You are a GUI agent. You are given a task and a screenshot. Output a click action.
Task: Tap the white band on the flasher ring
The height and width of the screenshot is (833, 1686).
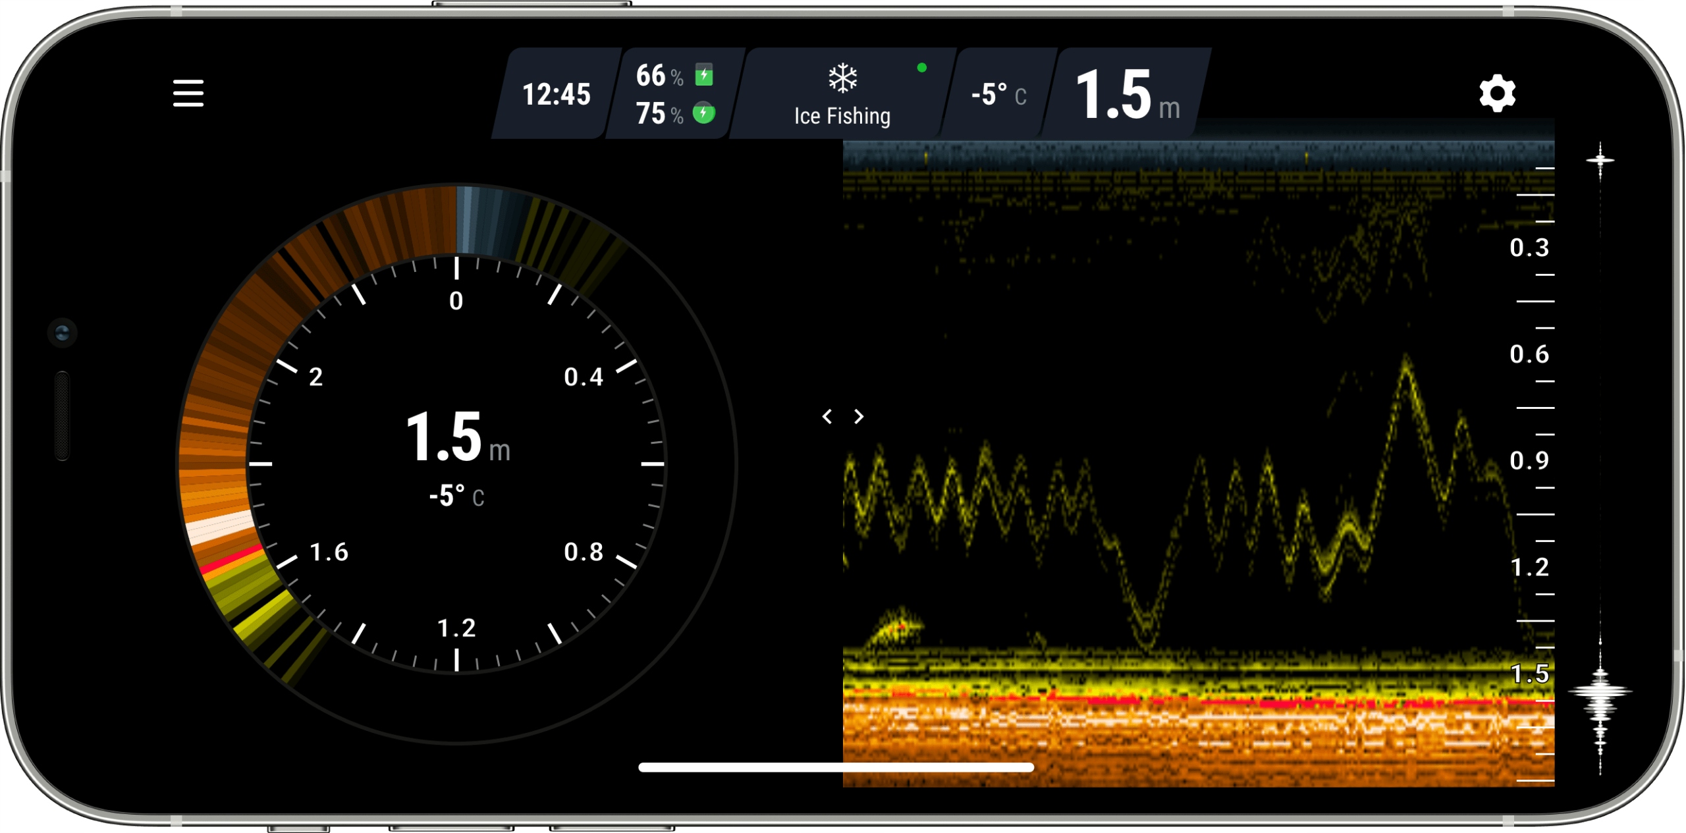[x=219, y=528]
